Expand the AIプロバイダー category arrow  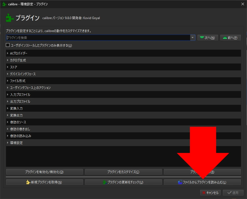point(8,53)
